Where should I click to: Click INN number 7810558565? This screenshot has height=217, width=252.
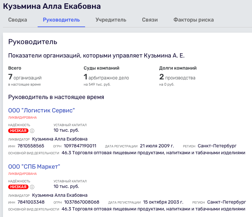pos(31,146)
